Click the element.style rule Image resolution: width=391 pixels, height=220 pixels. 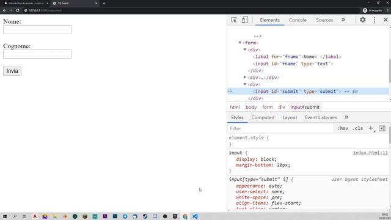coord(249,137)
